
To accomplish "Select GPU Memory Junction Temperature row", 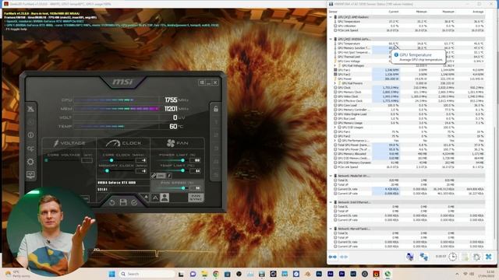I will click(x=409, y=48).
